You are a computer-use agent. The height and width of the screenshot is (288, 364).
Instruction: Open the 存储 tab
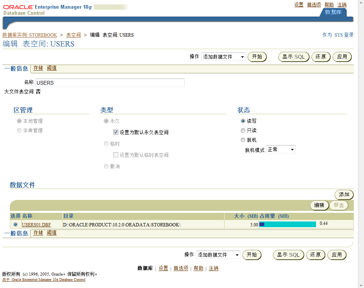(38, 68)
